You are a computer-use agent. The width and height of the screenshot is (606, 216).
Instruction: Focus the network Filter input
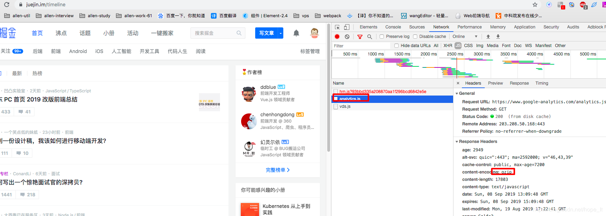point(361,46)
